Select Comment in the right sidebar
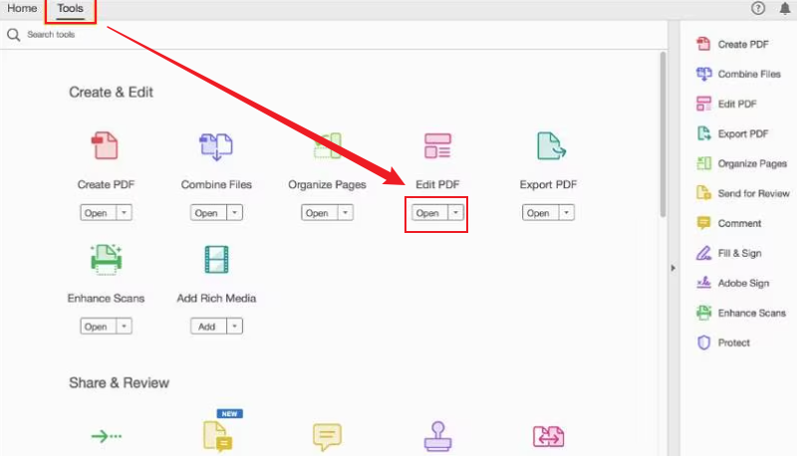The width and height of the screenshot is (797, 456). tap(729, 223)
